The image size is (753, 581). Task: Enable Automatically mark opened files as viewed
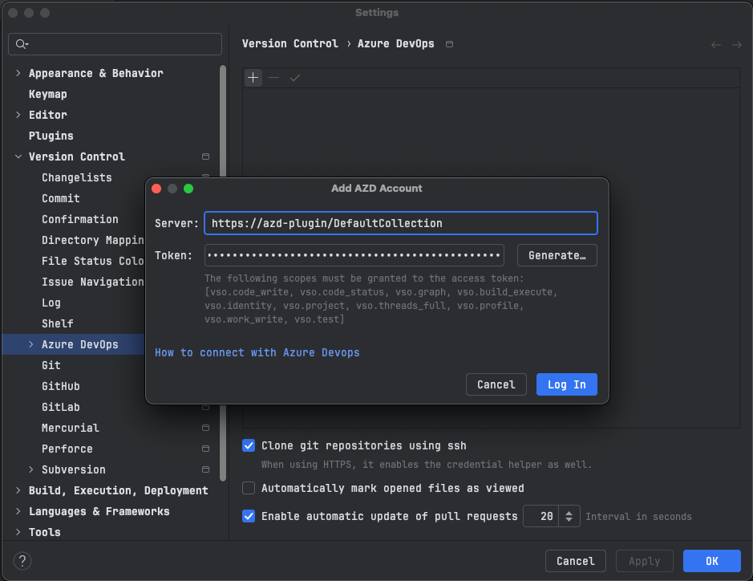tap(249, 488)
